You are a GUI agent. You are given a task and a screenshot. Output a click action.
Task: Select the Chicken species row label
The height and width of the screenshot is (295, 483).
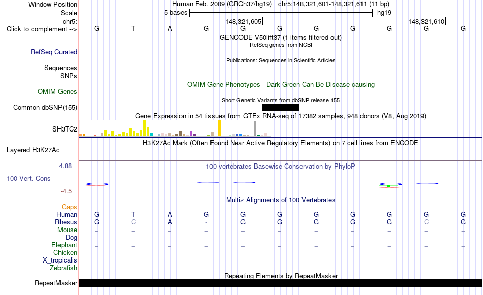click(65, 252)
